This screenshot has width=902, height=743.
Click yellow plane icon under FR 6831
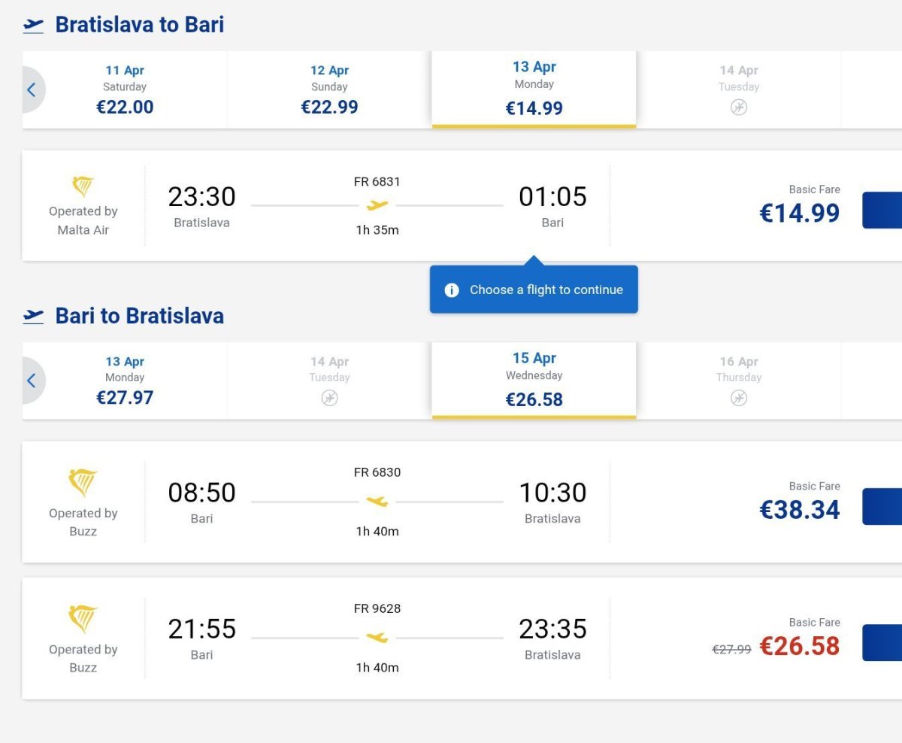(377, 205)
